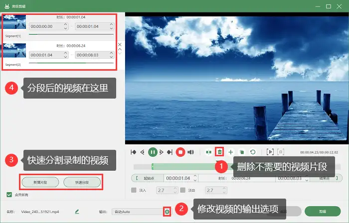Click the app logo in the title bar
This screenshot has height=223, width=349.
(x=7, y=6)
